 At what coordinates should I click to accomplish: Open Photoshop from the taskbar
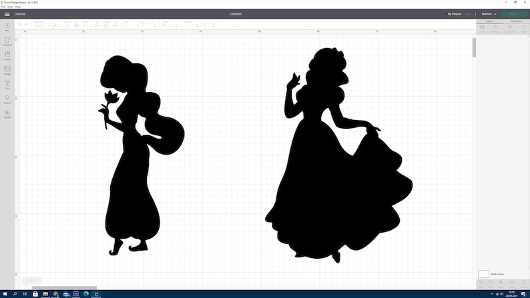click(76, 294)
